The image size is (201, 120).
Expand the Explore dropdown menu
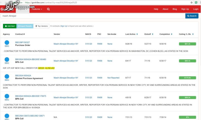23,9
